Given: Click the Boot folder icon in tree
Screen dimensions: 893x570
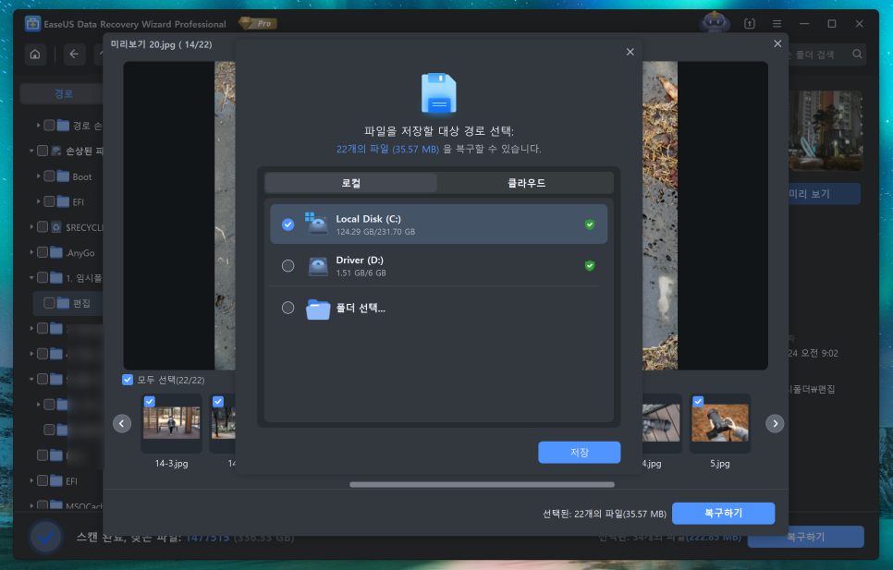Looking at the screenshot, I should pyautogui.click(x=63, y=176).
